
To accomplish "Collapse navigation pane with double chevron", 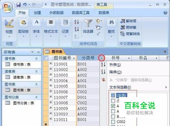I will 38,52.
